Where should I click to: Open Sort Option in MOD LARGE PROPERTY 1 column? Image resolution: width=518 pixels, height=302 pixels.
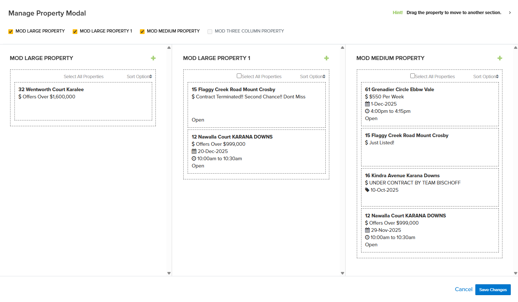[312, 77]
